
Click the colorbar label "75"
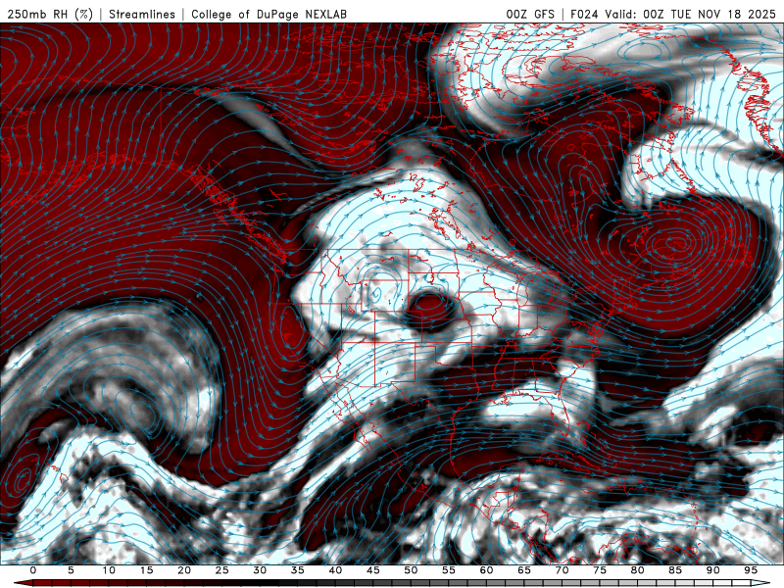(x=600, y=570)
